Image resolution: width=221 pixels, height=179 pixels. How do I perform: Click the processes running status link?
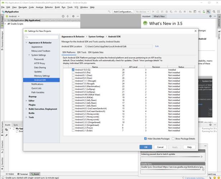point(195,178)
